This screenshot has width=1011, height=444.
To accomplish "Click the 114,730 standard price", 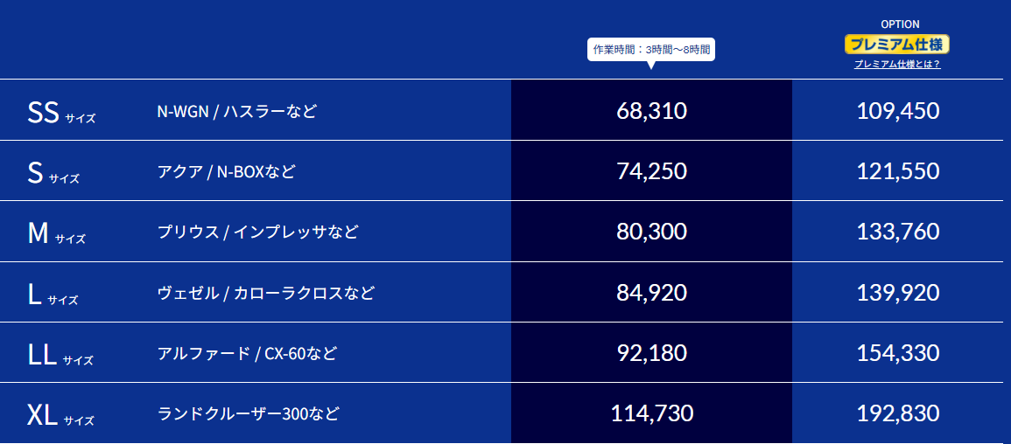I will [x=651, y=413].
